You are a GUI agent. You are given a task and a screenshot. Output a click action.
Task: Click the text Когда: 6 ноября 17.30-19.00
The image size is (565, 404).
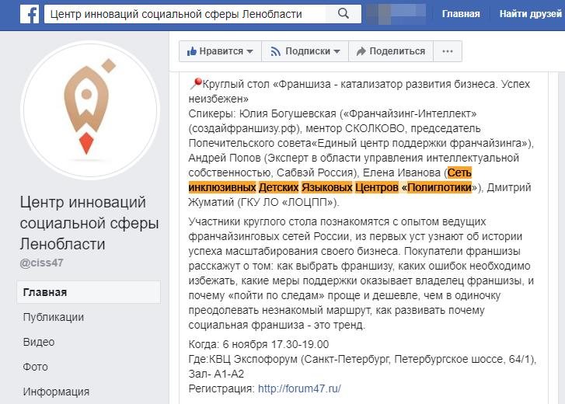click(x=258, y=344)
